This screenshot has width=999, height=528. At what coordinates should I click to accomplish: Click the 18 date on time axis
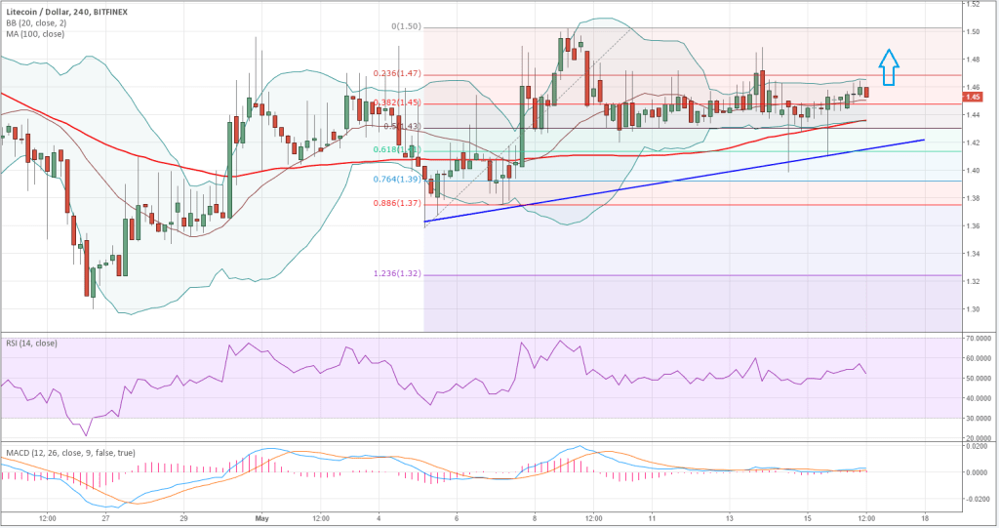click(925, 518)
